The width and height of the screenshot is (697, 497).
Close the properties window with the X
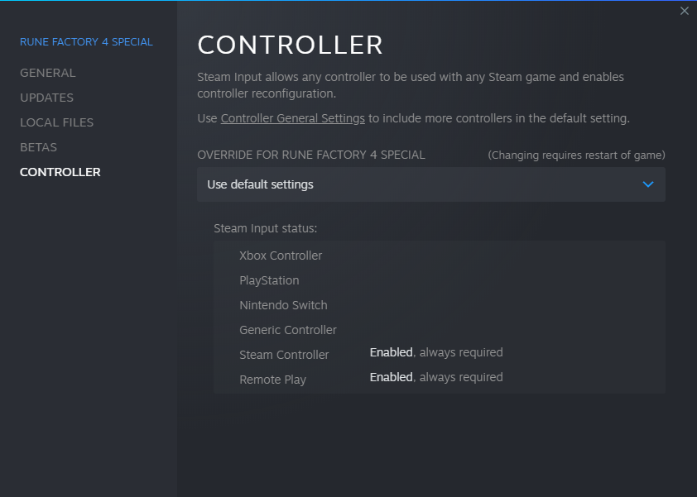pyautogui.click(x=684, y=11)
